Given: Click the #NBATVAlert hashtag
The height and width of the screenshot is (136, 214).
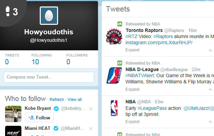Looking at the screenshot, I should click(x=140, y=75).
